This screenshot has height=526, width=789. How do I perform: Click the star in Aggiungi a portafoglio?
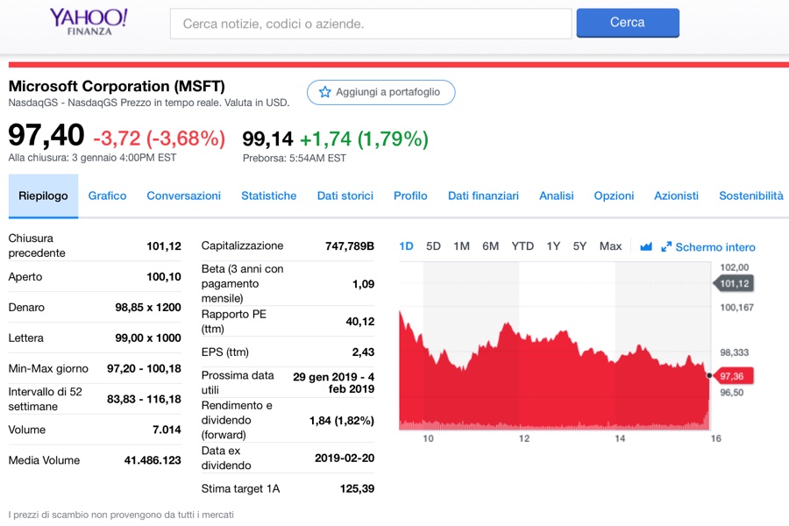point(325,92)
